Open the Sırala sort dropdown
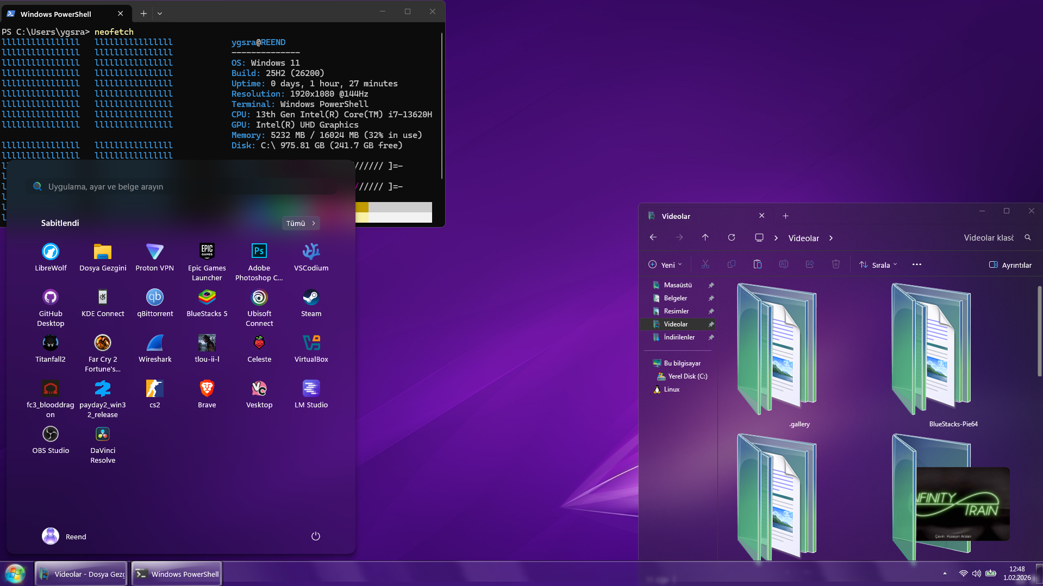 (878, 265)
